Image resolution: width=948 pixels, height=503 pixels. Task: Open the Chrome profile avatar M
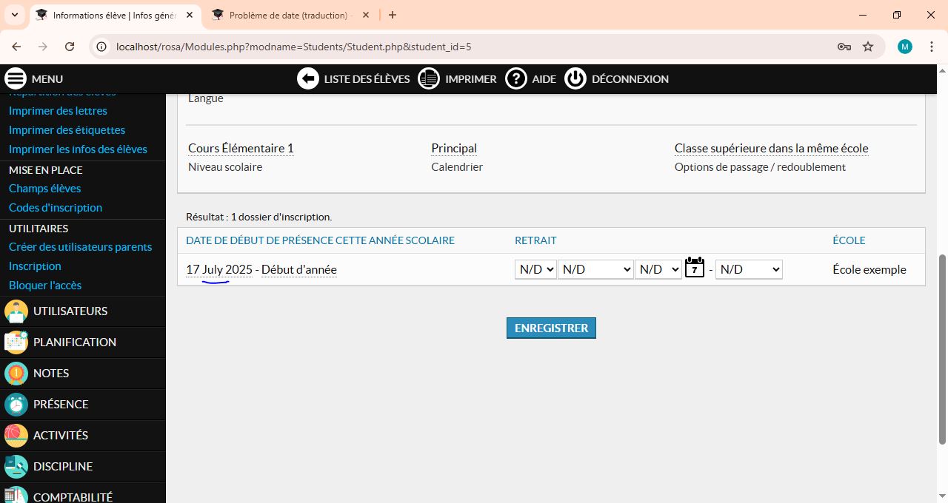[904, 47]
